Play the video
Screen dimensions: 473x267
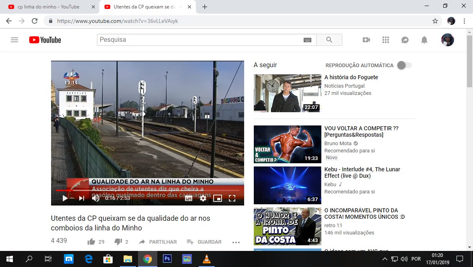coord(65,198)
